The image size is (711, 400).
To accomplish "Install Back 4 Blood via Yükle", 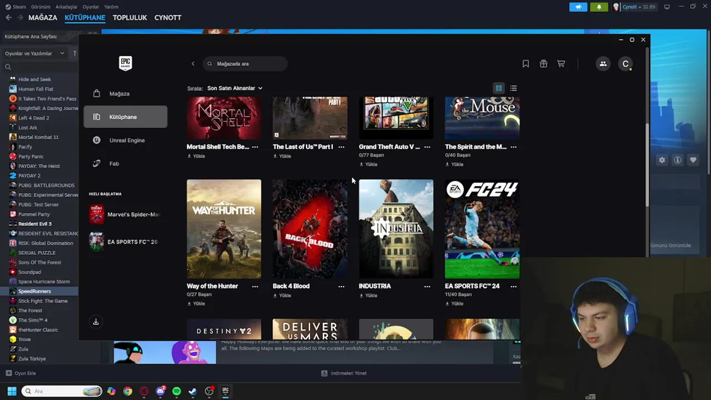I will (x=282, y=296).
